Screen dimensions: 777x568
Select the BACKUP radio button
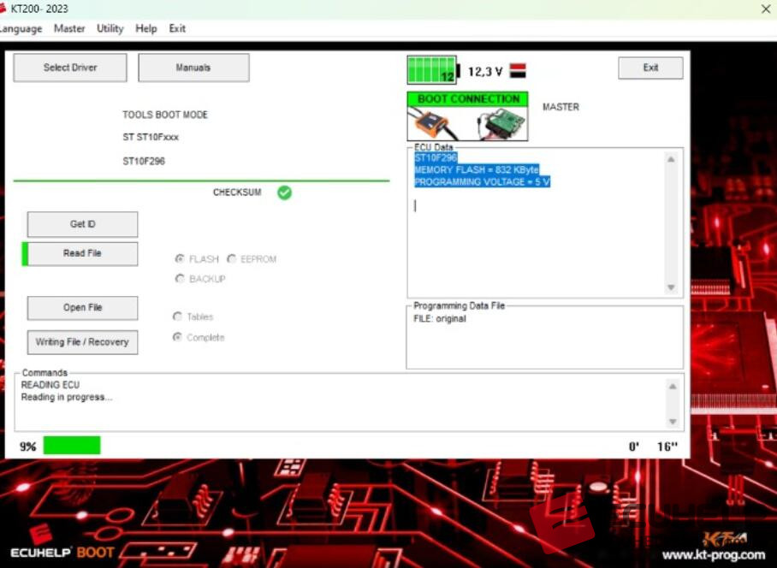[x=180, y=279]
